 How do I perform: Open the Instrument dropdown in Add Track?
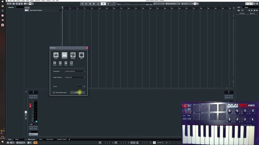(75, 71)
